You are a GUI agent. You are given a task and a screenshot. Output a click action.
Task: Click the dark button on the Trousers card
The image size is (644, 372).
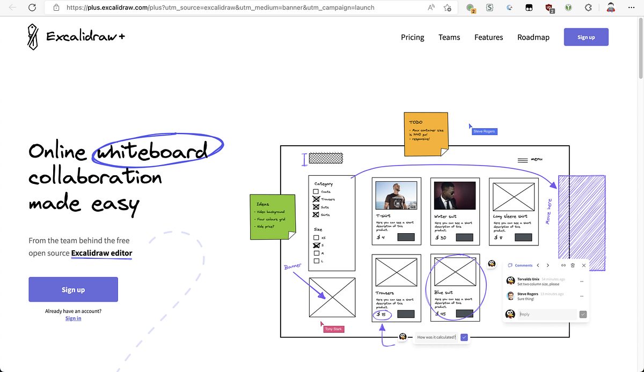[406, 314]
